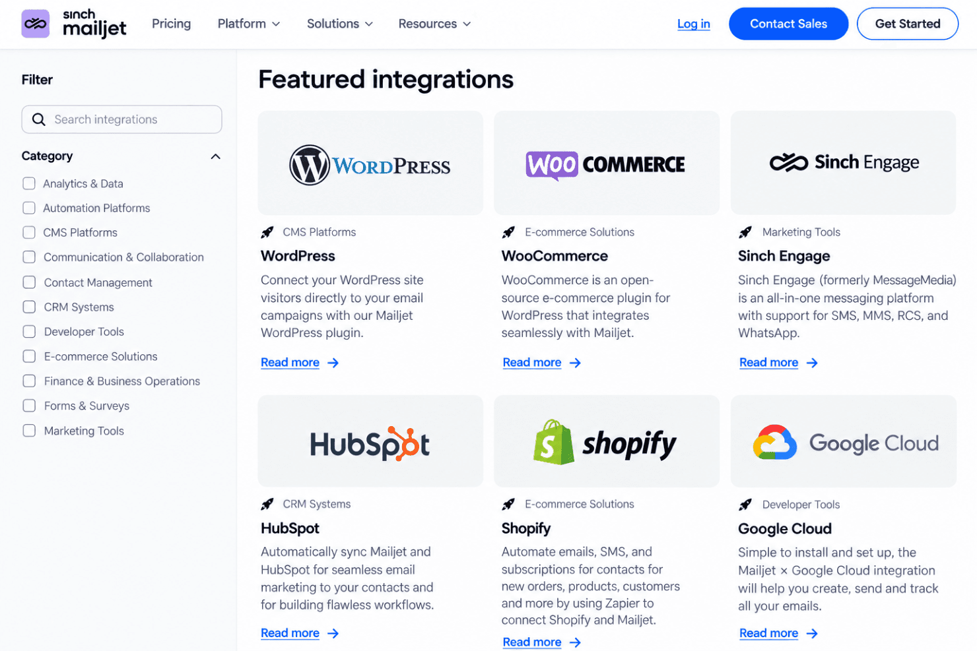Click the rocket icon beside CMS Platforms
977x651 pixels.
267,232
